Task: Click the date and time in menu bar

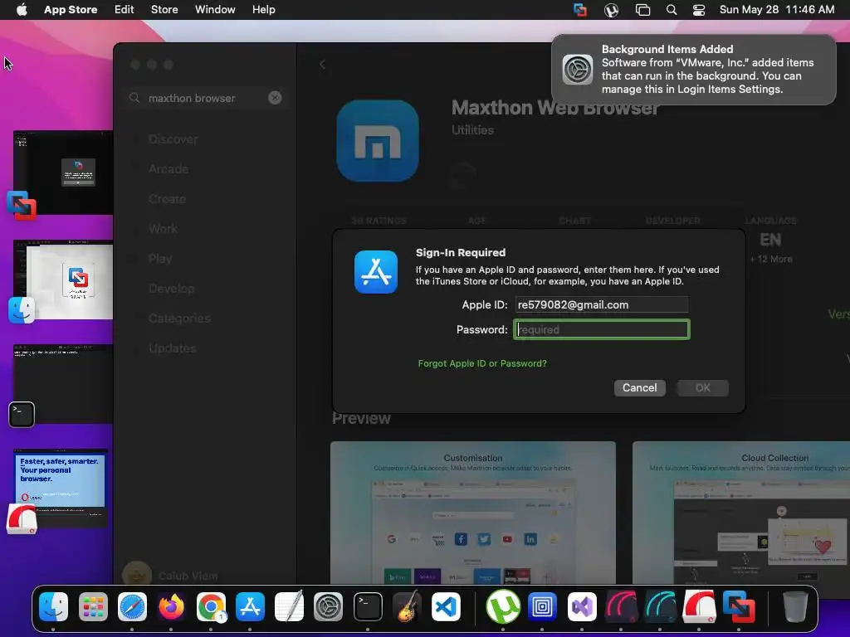Action: coord(777,10)
